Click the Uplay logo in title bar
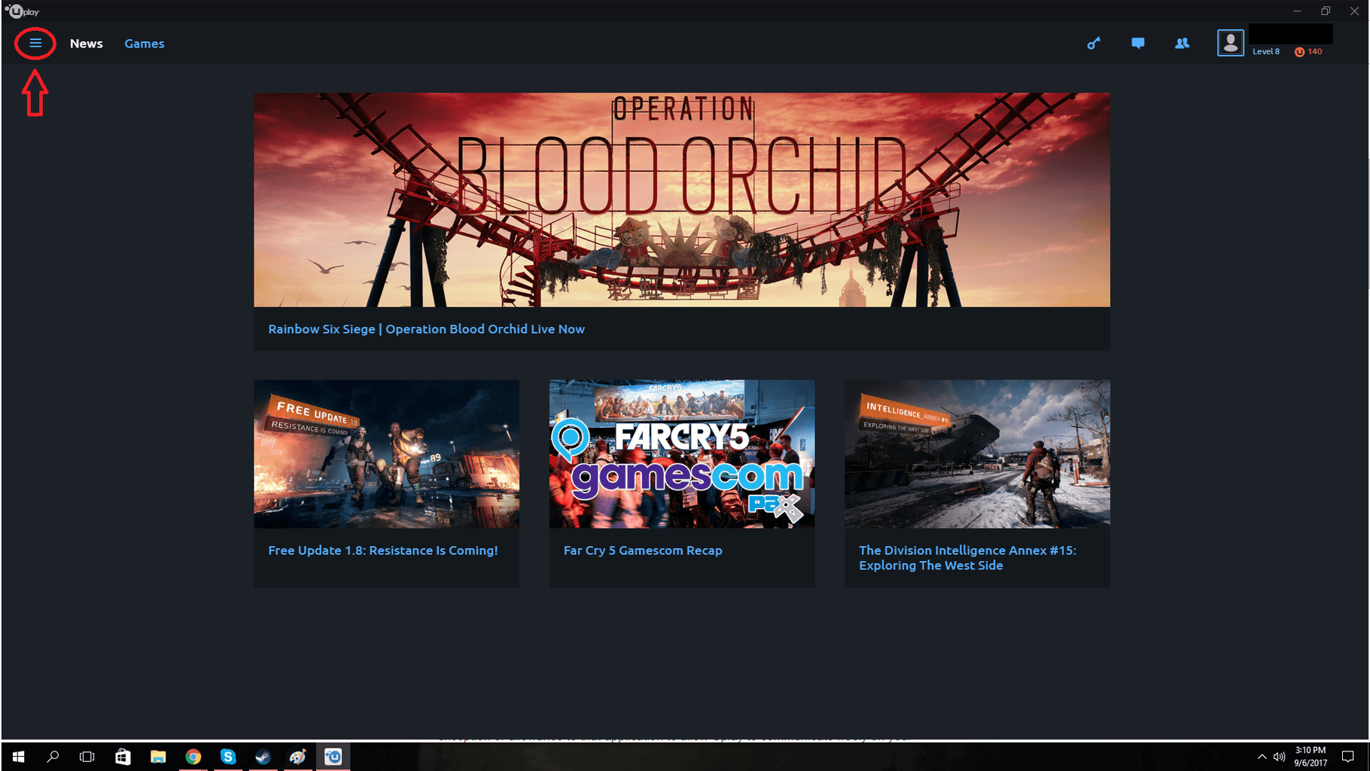This screenshot has width=1370, height=771. [x=23, y=11]
